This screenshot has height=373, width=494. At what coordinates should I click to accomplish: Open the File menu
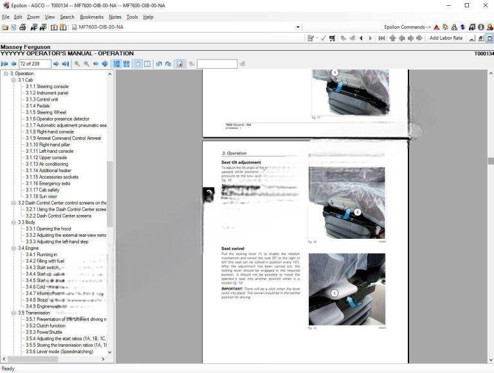6,17
